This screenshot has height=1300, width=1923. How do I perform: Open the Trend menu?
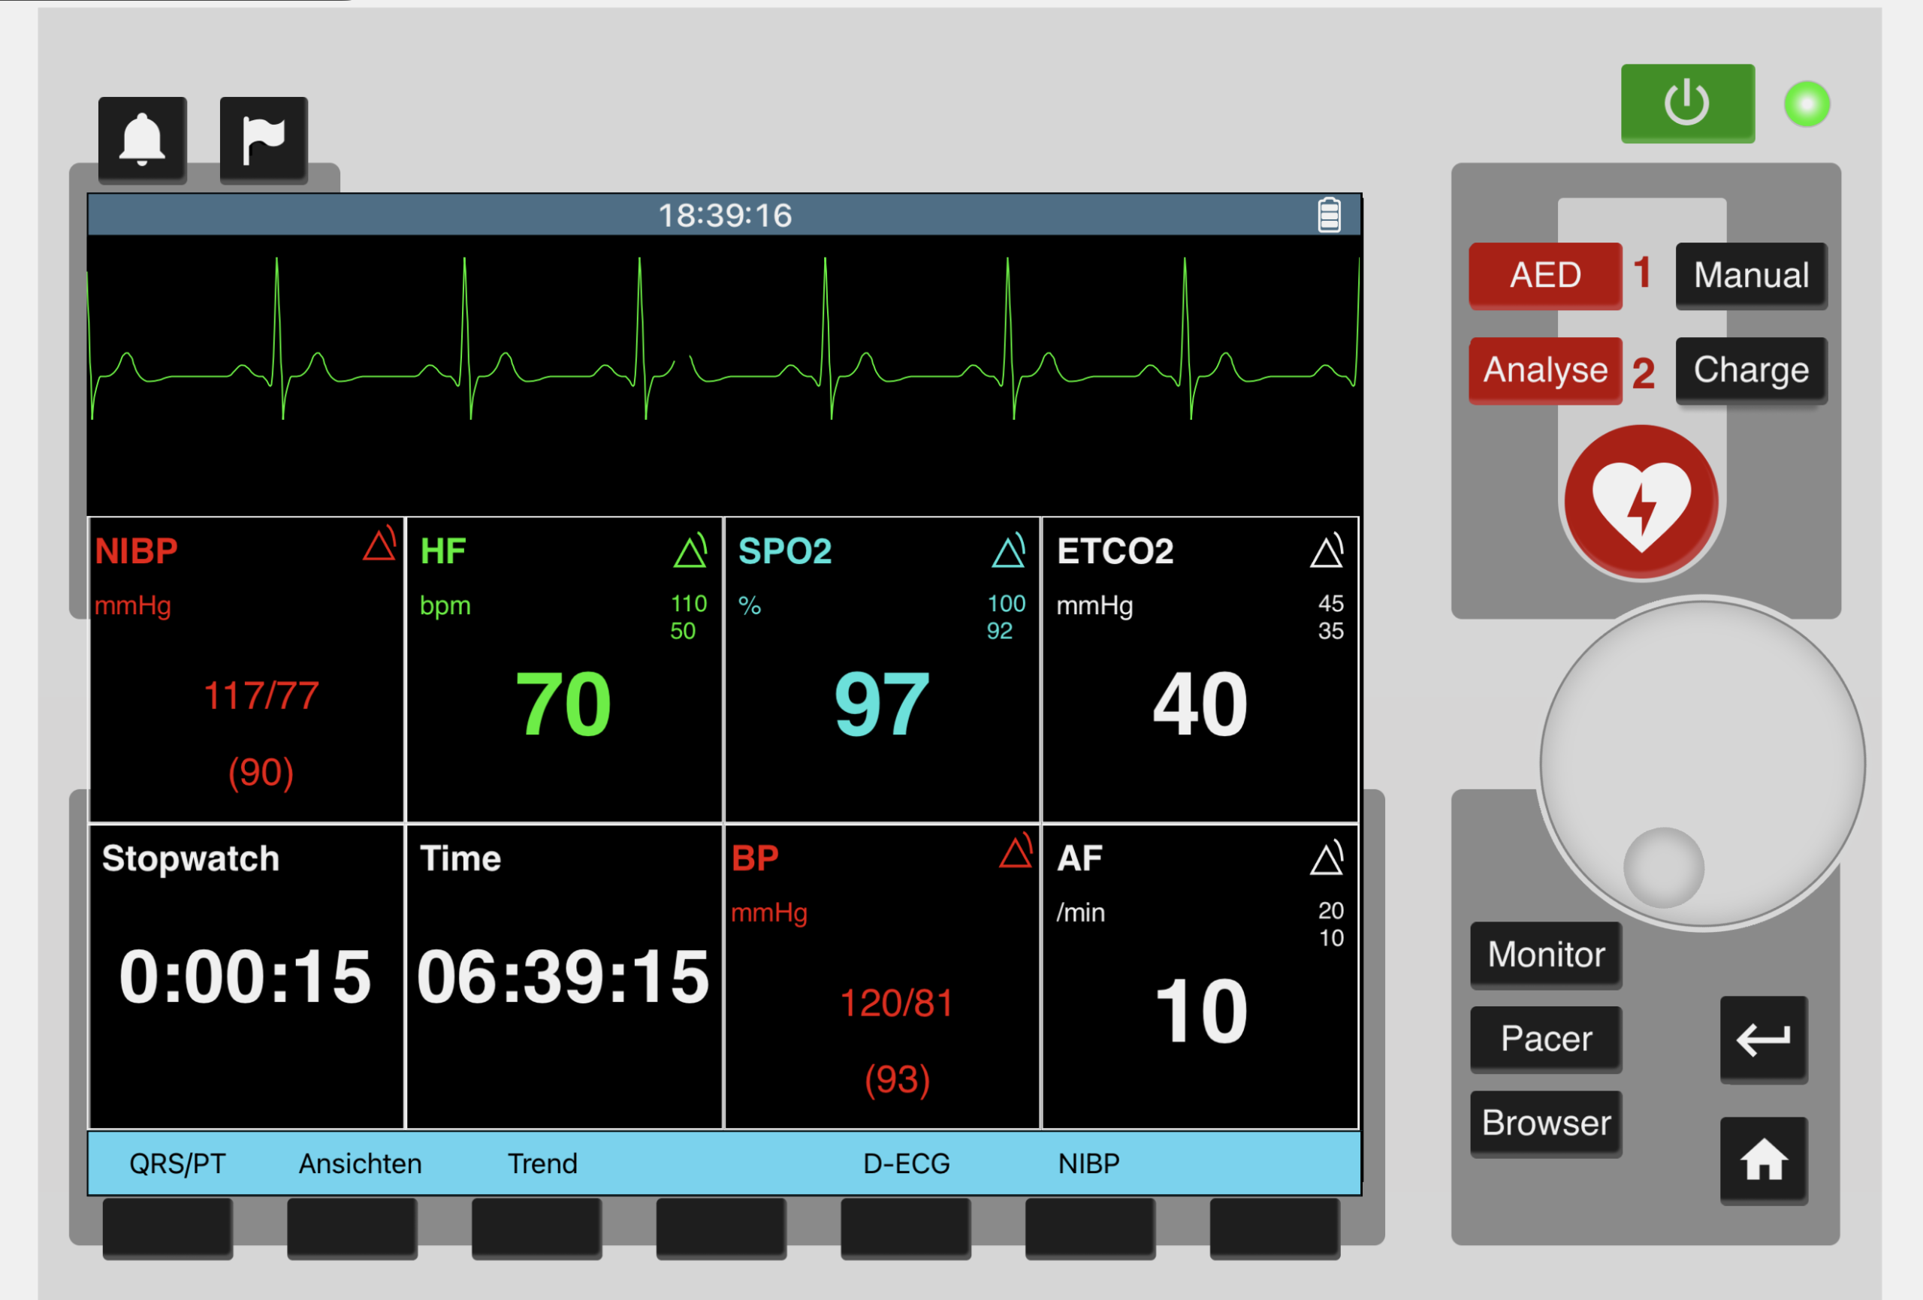(x=542, y=1163)
